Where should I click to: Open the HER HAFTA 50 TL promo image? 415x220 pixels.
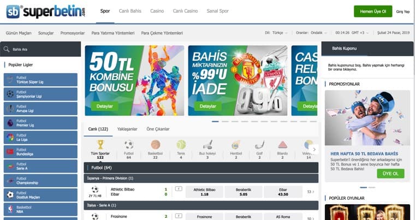(367, 118)
